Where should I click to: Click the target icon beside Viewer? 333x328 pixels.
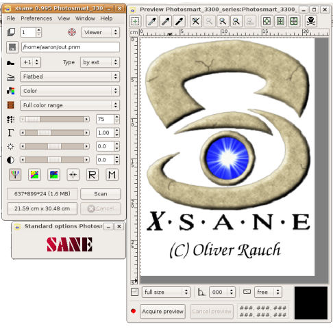click(72, 32)
